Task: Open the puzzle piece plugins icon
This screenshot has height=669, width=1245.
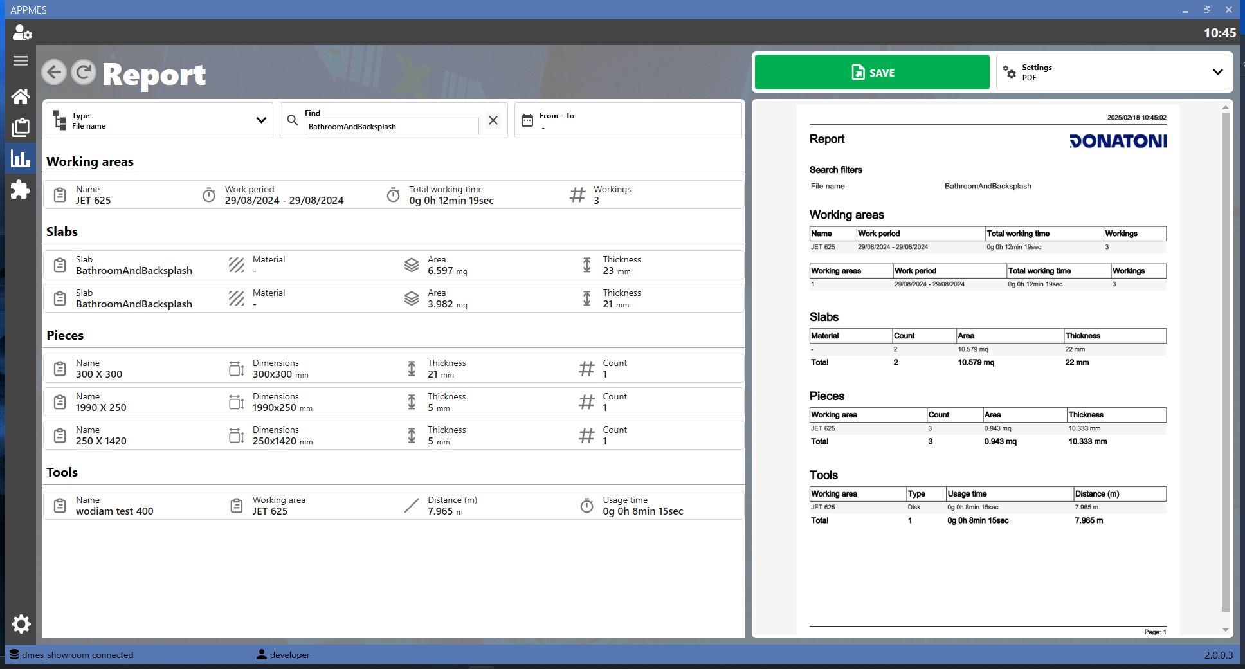Action: (x=21, y=190)
